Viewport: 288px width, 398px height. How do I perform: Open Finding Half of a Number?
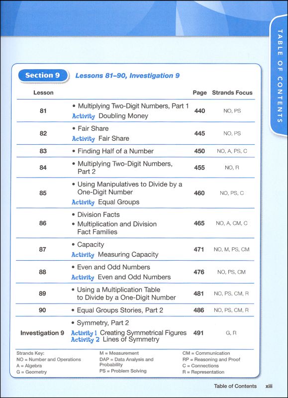click(113, 151)
